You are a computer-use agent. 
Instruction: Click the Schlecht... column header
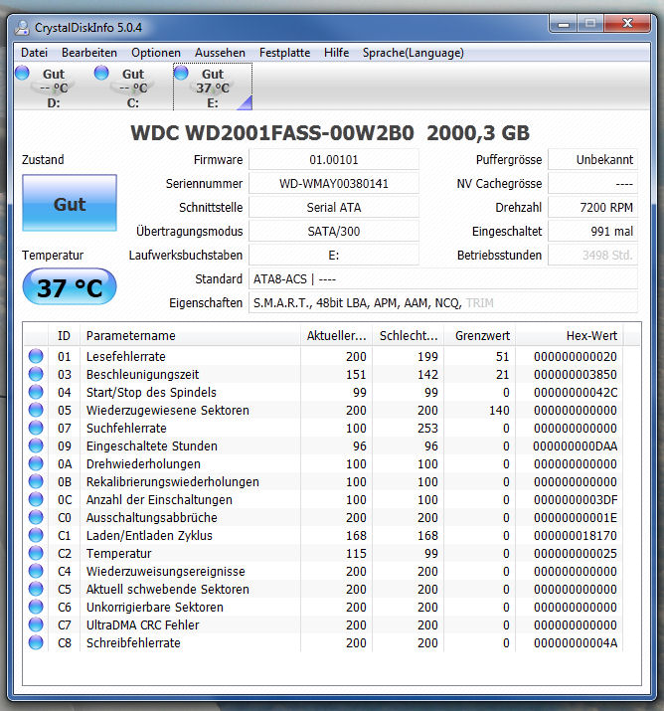(408, 335)
